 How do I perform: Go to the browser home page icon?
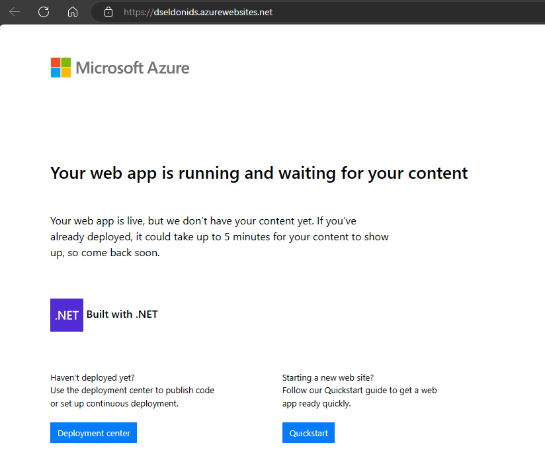coord(73,12)
